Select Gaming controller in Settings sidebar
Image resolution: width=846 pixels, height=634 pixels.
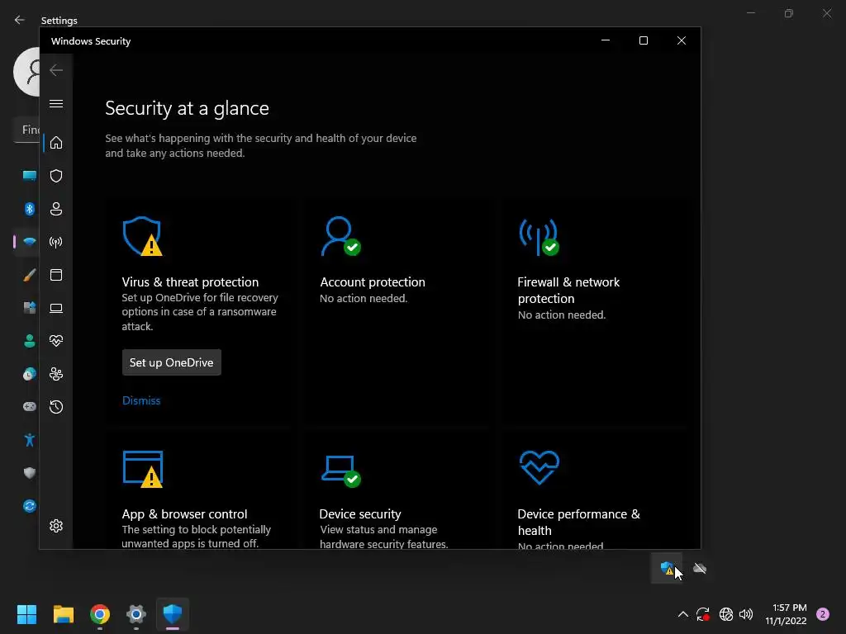(x=30, y=406)
